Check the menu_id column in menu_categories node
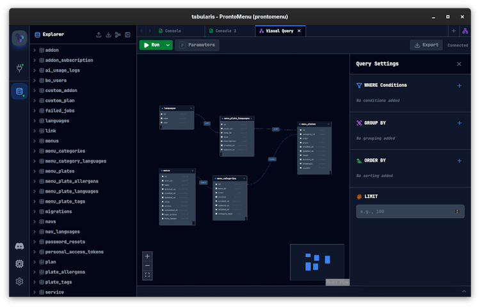480x307 pixels. [216, 189]
